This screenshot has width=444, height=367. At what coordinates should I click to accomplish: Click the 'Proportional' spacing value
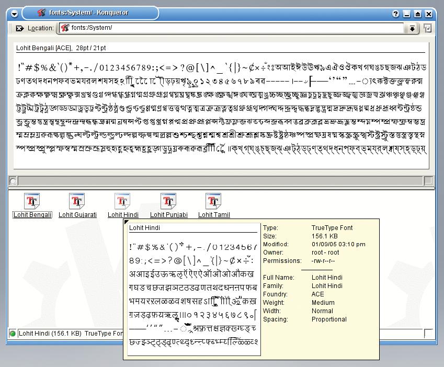329,319
